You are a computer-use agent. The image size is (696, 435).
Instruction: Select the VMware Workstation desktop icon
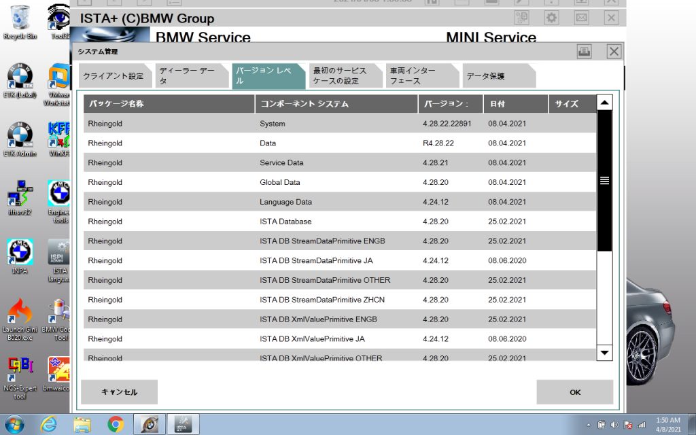58,84
